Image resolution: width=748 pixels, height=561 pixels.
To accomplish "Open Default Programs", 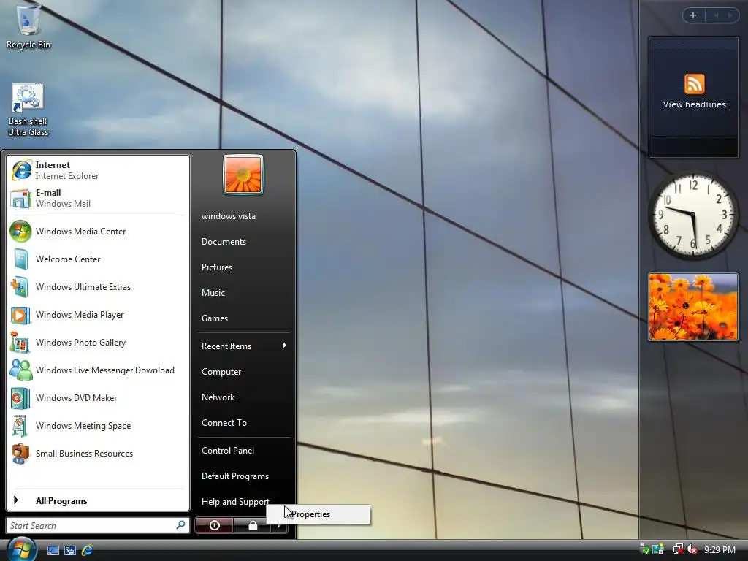I will (244, 476).
